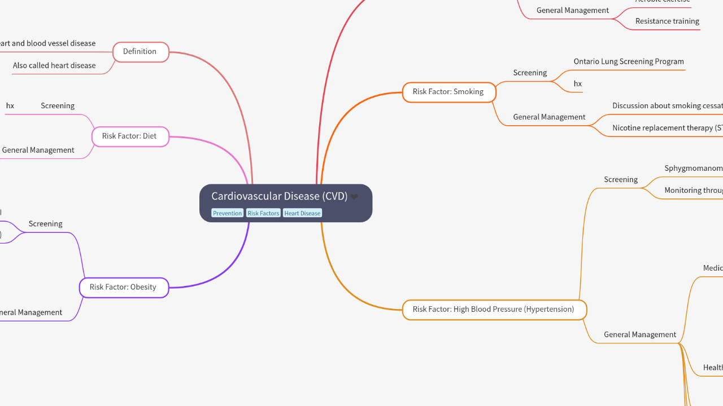
Task: Click General Management under Hypertension
Action: 639,334
